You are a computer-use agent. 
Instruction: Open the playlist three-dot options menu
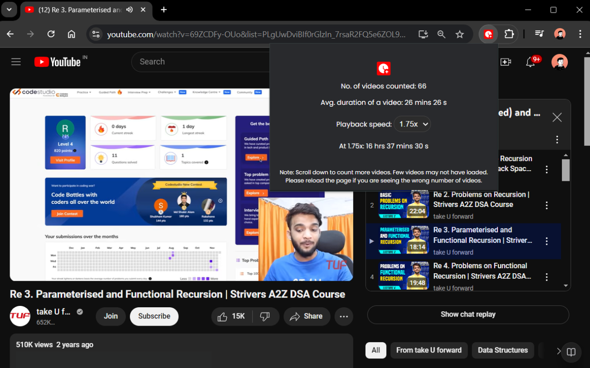pos(557,139)
